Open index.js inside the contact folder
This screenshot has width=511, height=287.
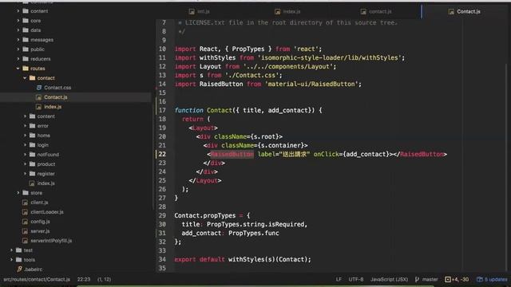click(53, 107)
